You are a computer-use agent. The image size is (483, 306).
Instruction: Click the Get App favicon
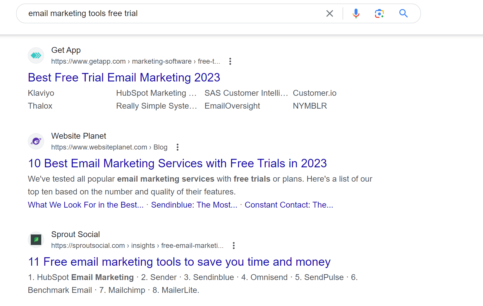point(36,55)
